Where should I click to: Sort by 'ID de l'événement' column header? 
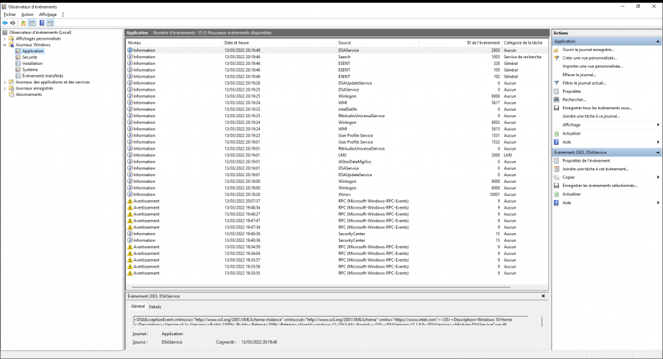click(460, 42)
